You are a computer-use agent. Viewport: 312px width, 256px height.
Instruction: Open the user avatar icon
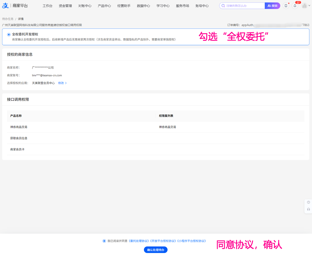point(304,6)
